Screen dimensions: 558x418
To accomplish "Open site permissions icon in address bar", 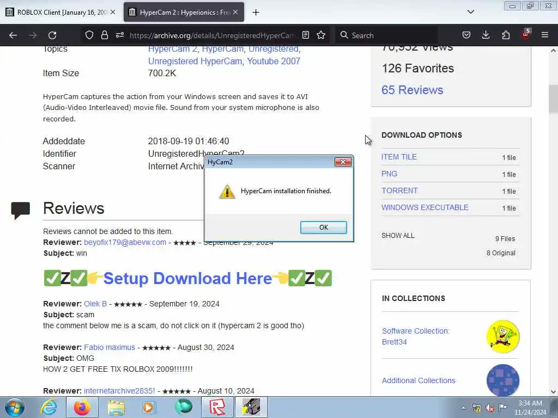I will (120, 35).
